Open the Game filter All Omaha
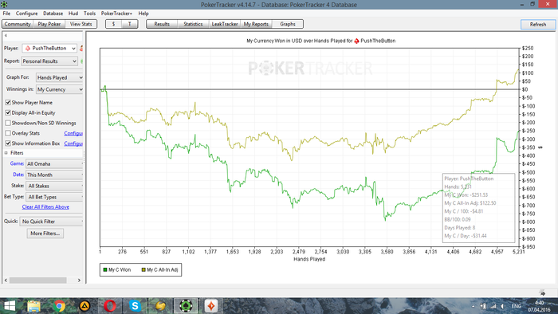 (54, 164)
